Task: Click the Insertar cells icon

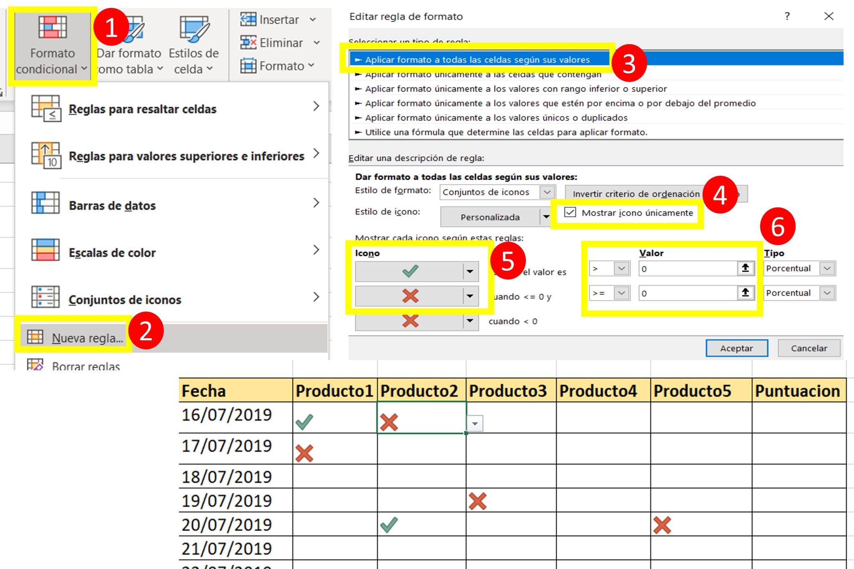Action: [248, 19]
